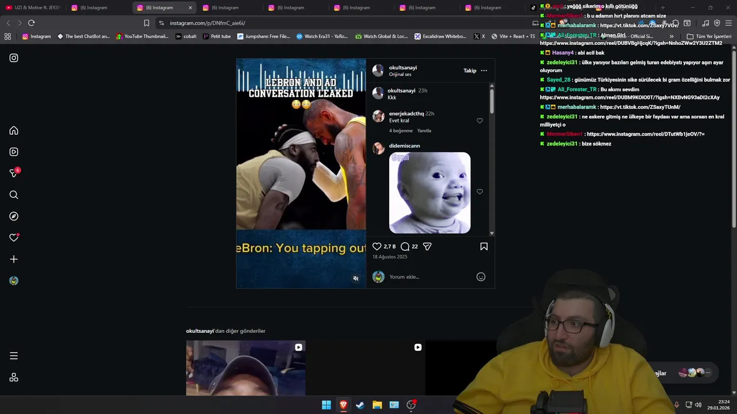The height and width of the screenshot is (414, 737).
Task: Open The best ChatBot bookmark
Action: (83, 36)
